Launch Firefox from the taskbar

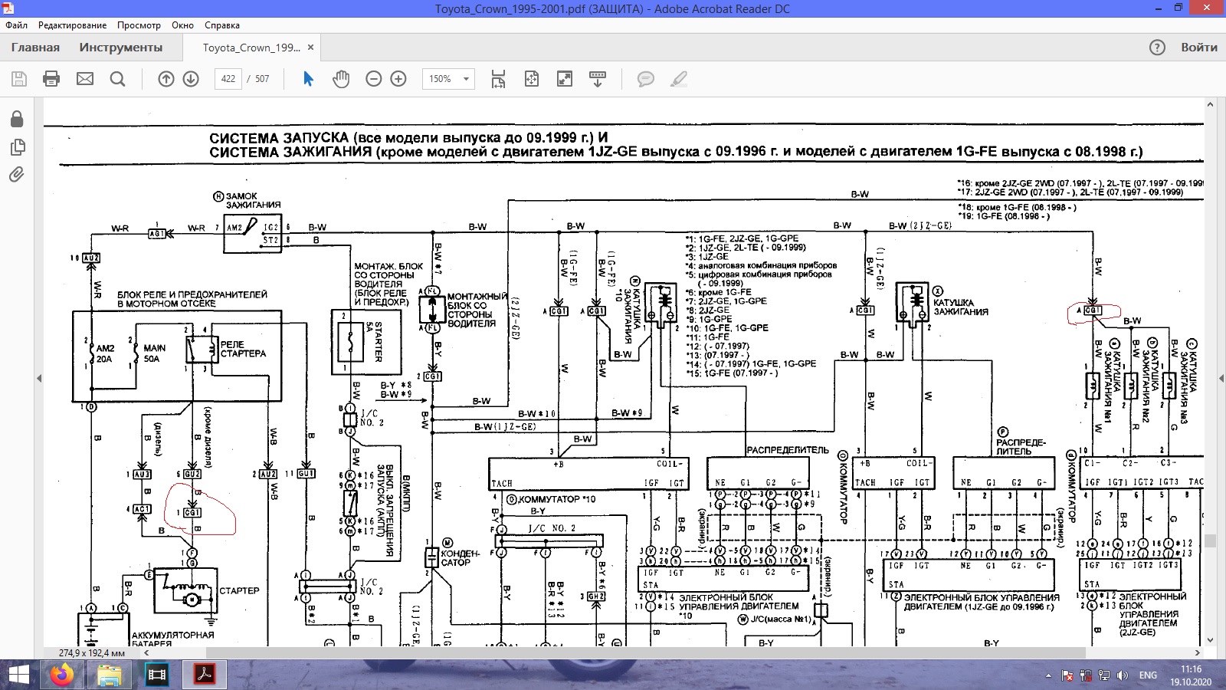62,675
